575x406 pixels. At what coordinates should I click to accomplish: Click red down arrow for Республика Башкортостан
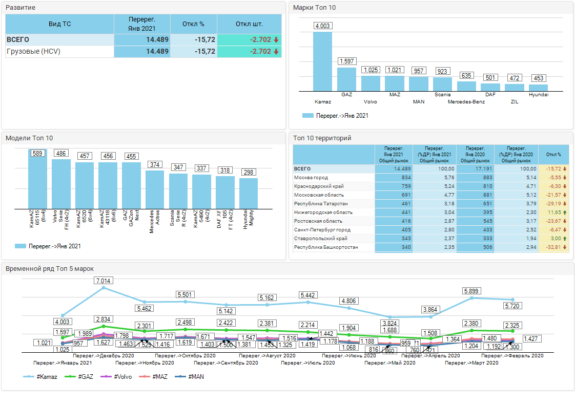[x=565, y=247]
